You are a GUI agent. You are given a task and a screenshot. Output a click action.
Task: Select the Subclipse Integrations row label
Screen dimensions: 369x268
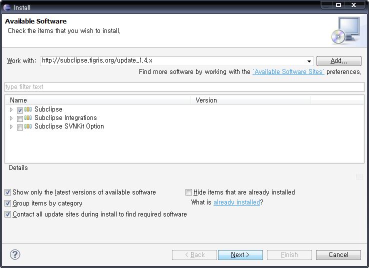(65, 117)
